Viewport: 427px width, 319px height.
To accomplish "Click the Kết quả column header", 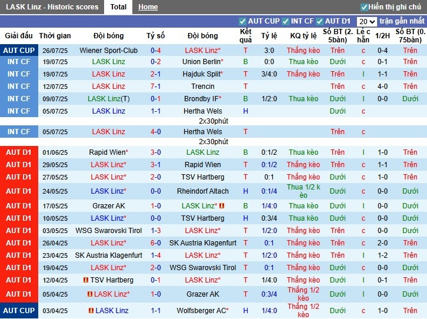I will [245, 36].
